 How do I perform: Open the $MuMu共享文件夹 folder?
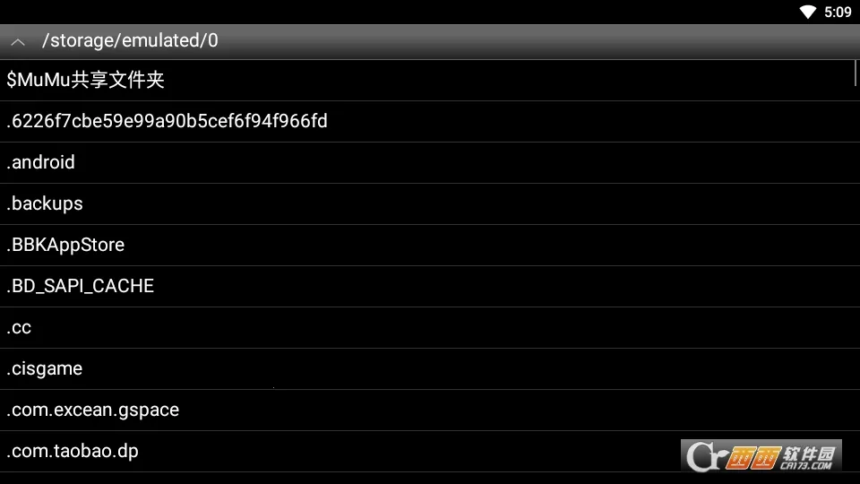430,80
